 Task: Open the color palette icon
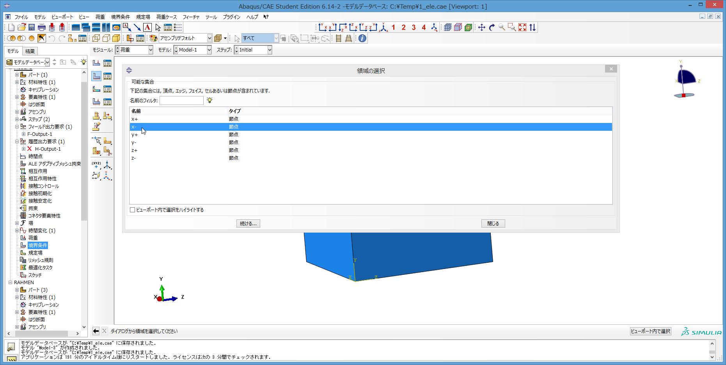click(x=153, y=38)
